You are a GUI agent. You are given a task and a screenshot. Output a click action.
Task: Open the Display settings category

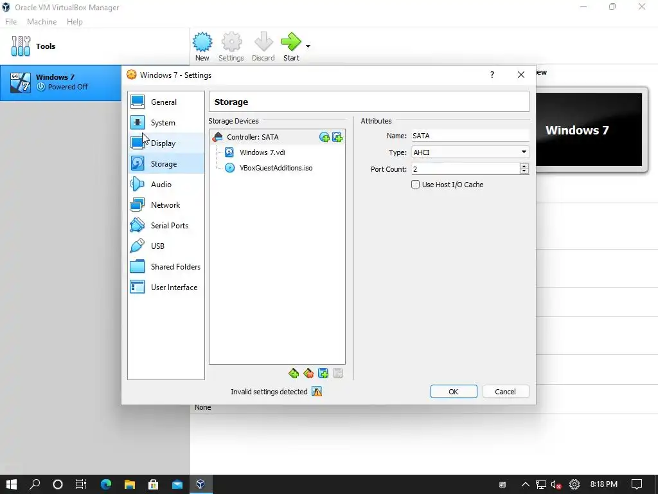(166, 143)
